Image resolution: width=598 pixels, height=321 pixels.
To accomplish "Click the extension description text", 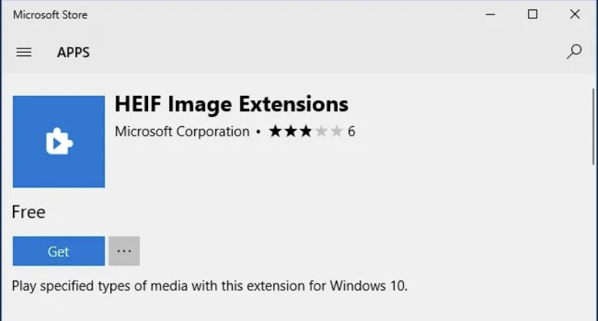I will click(x=209, y=286).
